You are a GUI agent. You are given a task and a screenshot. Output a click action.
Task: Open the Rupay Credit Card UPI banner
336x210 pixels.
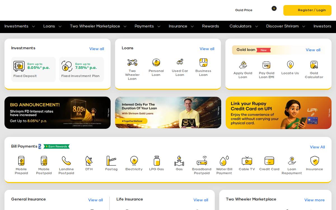(279, 113)
